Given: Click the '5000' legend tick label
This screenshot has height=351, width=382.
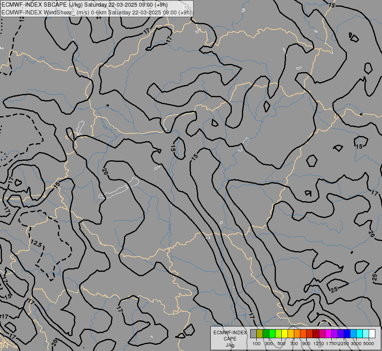Looking at the screenshot, I should pos(369,344).
